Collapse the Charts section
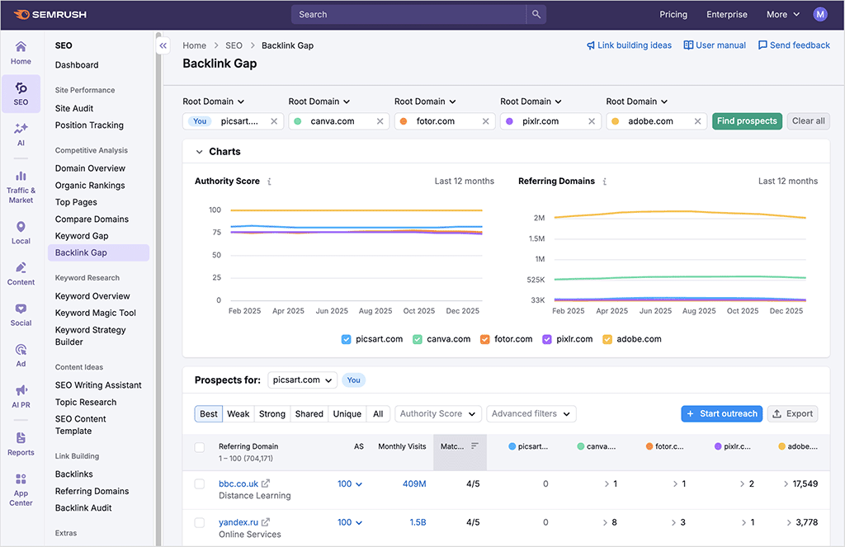 [199, 151]
